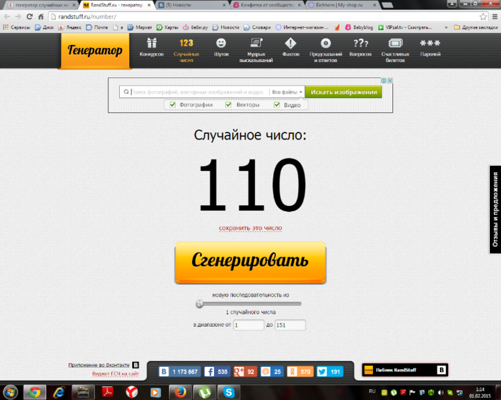501x400 pixels.
Task: Expand the Все файлы dropdown
Action: point(287,92)
